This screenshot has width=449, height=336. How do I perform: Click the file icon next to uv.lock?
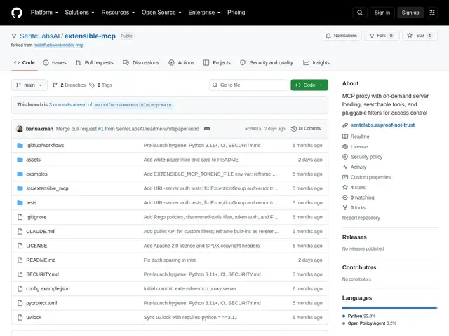[x=20, y=317]
